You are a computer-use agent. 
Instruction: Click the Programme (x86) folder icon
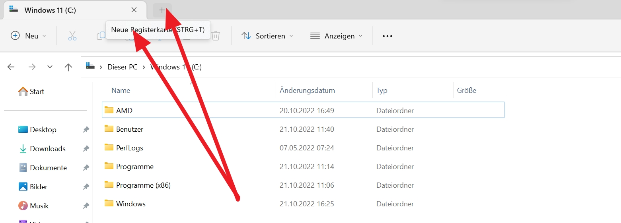point(109,185)
